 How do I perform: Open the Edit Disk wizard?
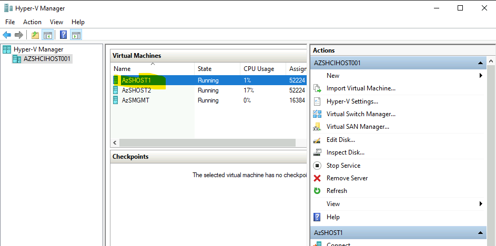[341, 140]
